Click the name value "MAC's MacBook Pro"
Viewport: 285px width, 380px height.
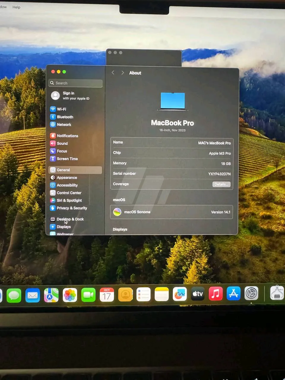[x=214, y=143]
